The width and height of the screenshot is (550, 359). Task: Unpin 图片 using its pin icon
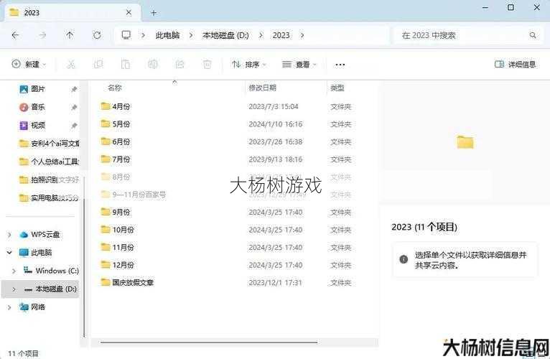[x=74, y=90]
